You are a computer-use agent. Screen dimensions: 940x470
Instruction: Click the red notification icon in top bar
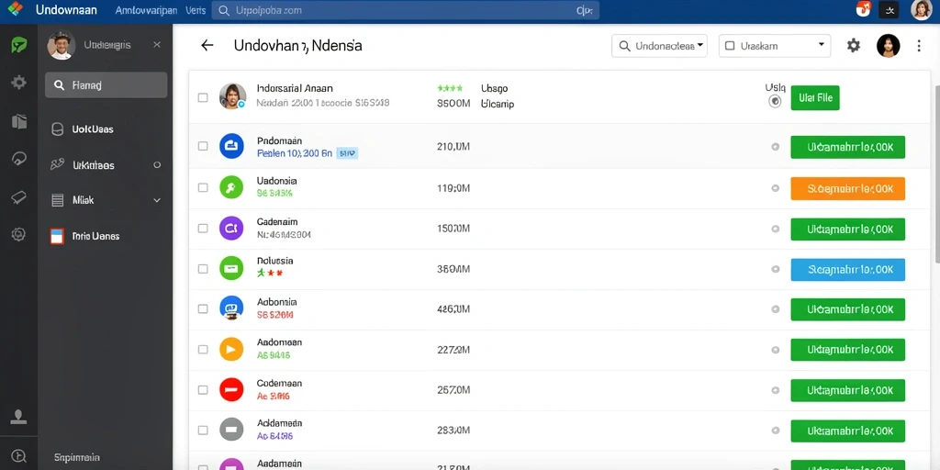tap(863, 9)
